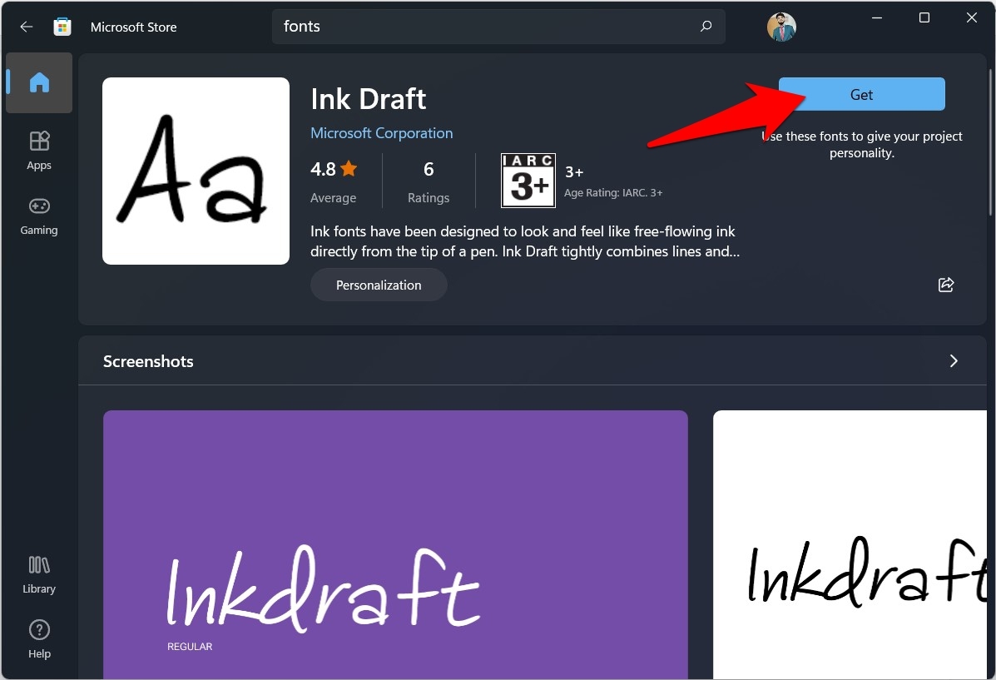Click the search magnifier icon
Image resolution: width=996 pixels, height=680 pixels.
pyautogui.click(x=706, y=26)
